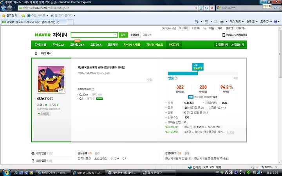This screenshot has width=282, height=176.
Task: Click the 로그아웃 logout button
Action: [183, 28]
